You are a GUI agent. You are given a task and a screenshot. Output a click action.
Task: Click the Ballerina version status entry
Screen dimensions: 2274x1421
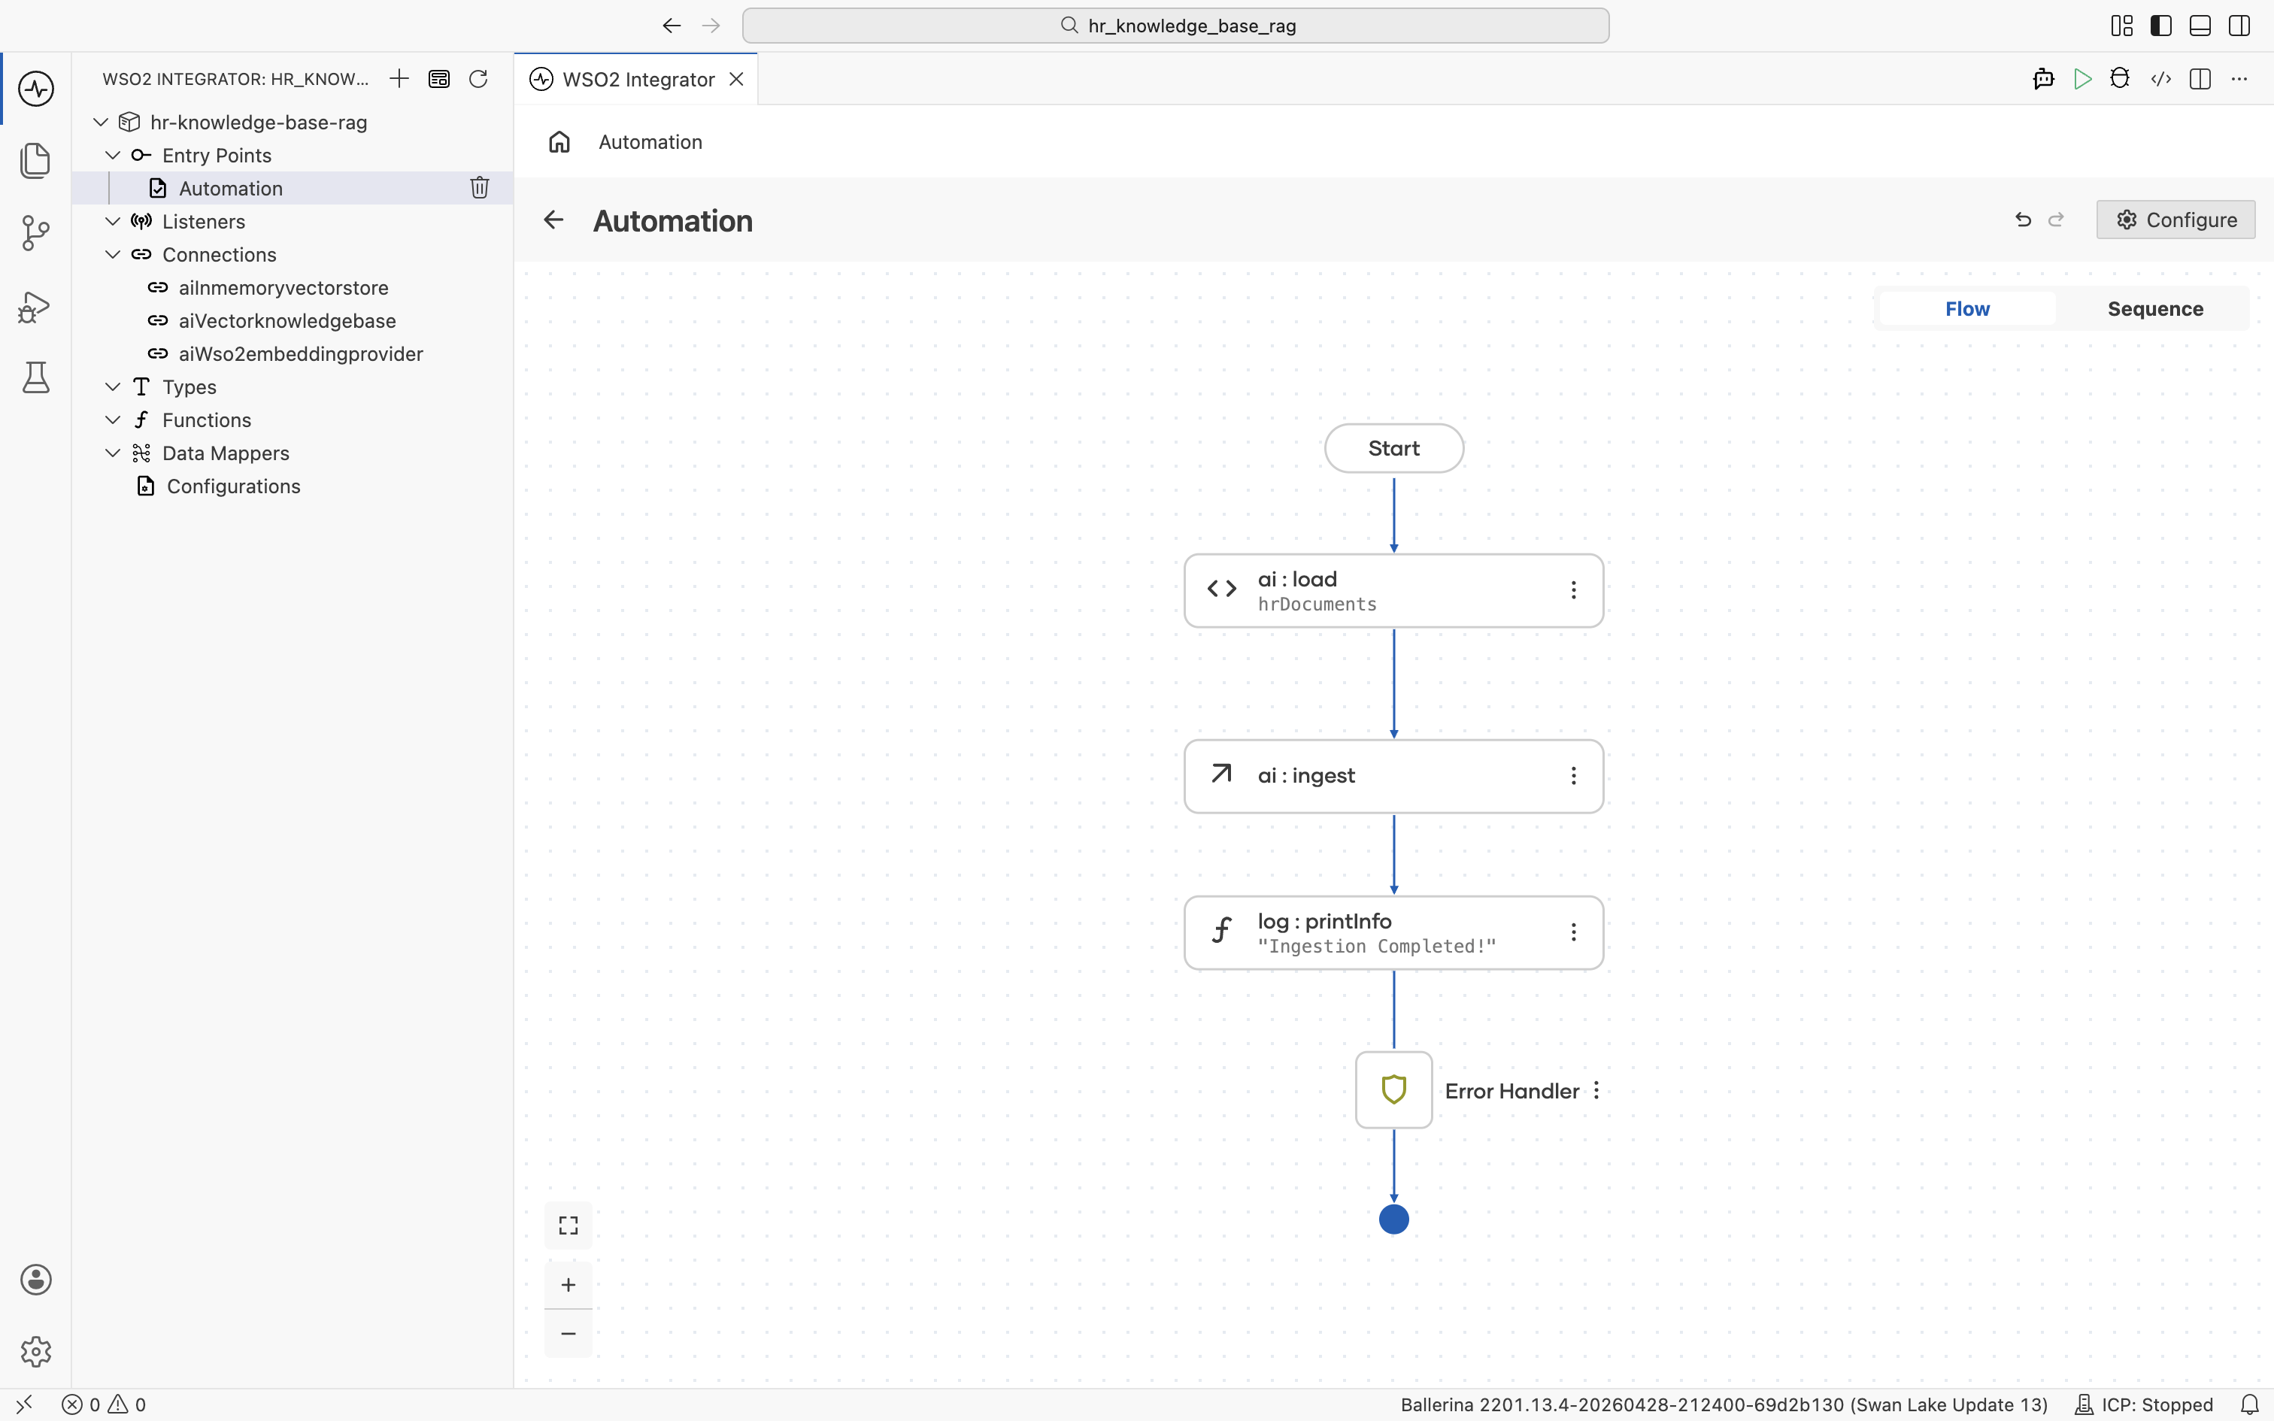[1724, 1405]
